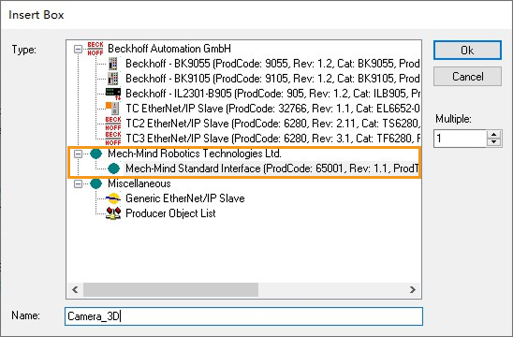
Task: Select Beckhoff - IL2301-B905 entry
Action: [272, 94]
